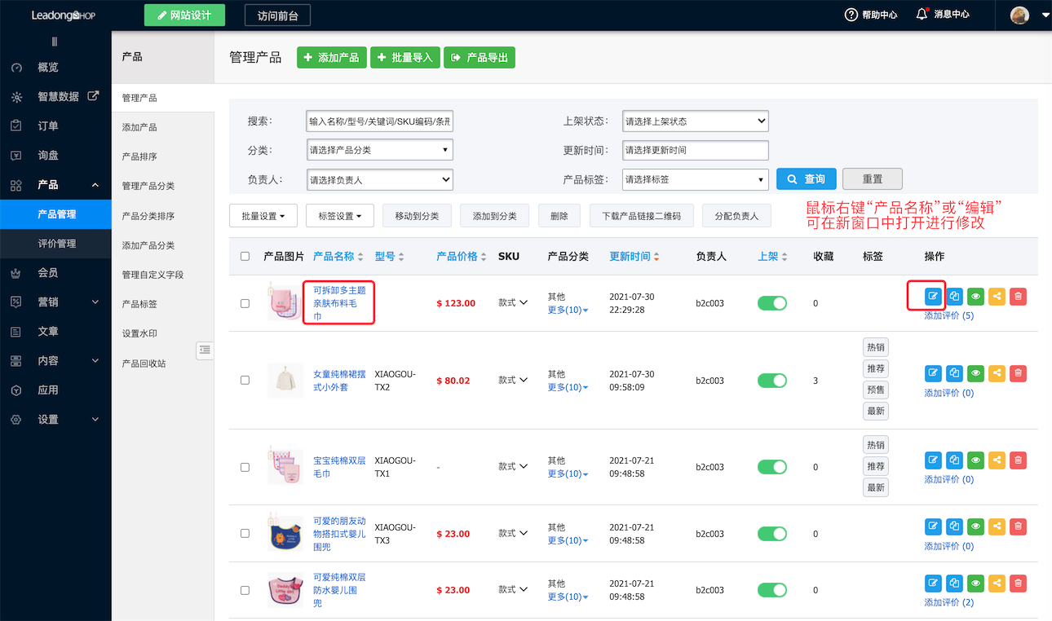Screen dimensions: 1052x621
Task: Click the 添加产品 add product button
Action: pos(331,57)
